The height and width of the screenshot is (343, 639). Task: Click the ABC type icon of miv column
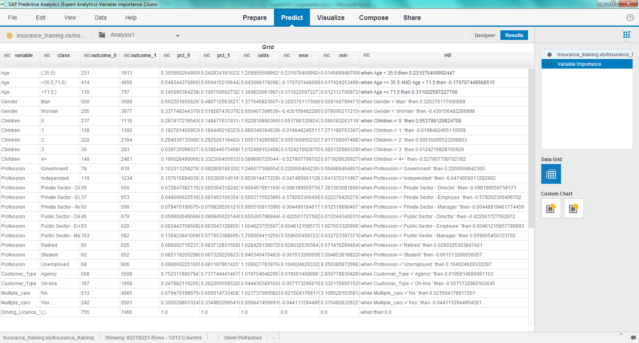tap(327, 55)
